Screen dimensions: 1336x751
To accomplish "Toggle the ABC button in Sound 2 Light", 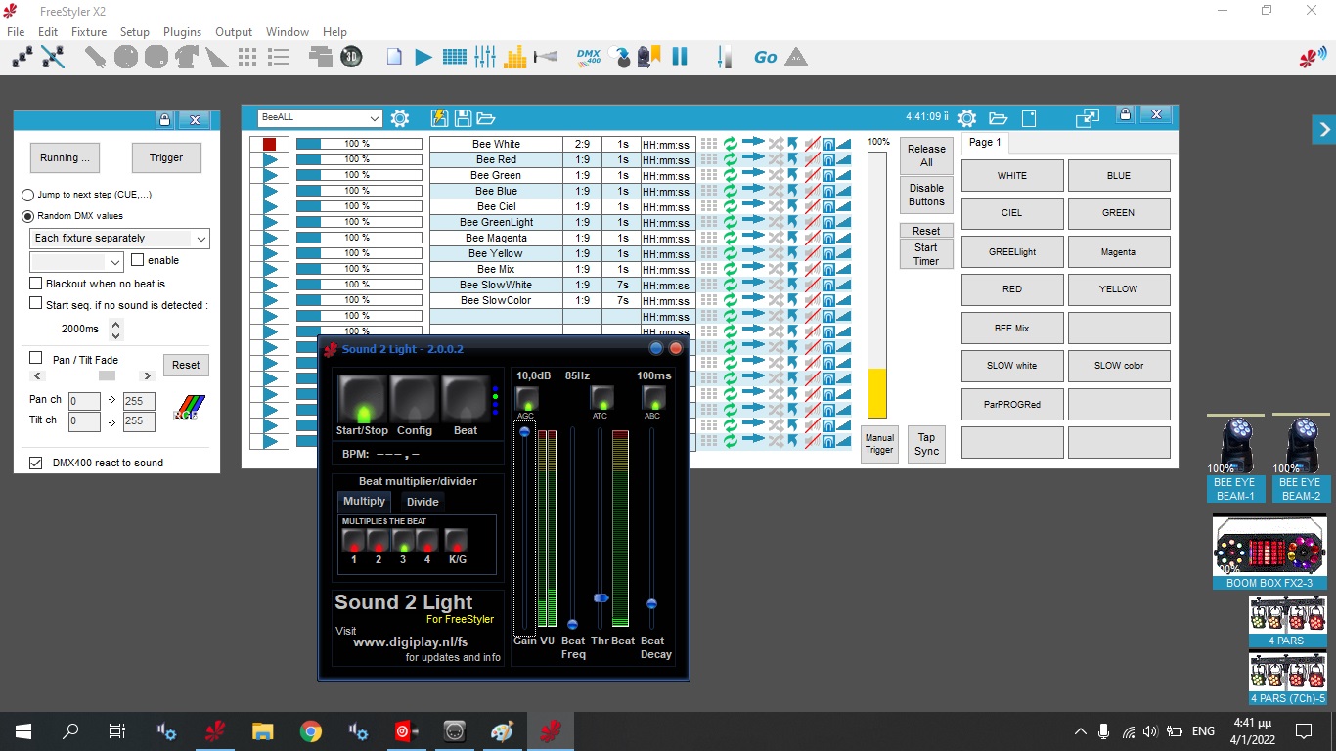I will (652, 398).
